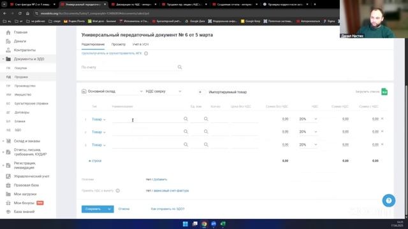Add a new row with + строка
This screenshot has width=408, height=229.
pos(95,161)
